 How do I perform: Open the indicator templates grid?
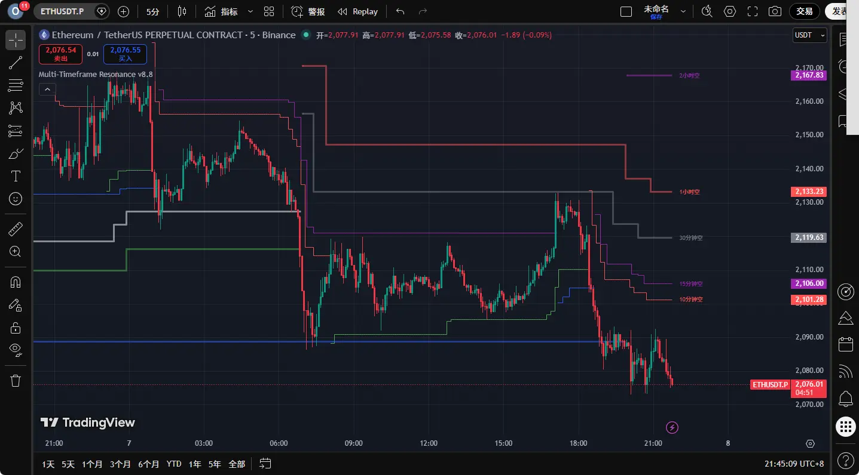tap(269, 11)
